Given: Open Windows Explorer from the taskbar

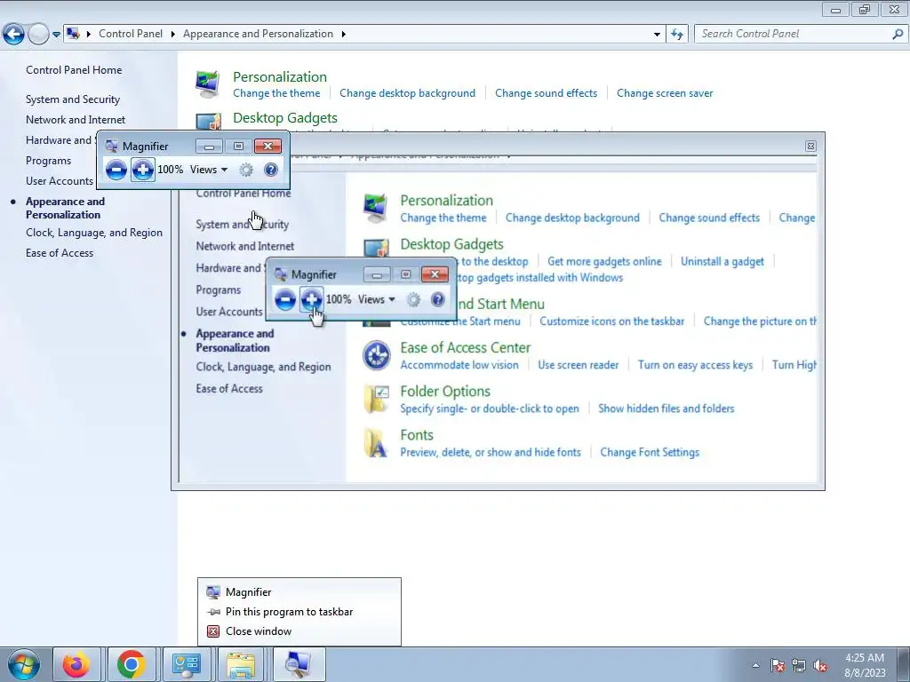Looking at the screenshot, I should pyautogui.click(x=241, y=664).
